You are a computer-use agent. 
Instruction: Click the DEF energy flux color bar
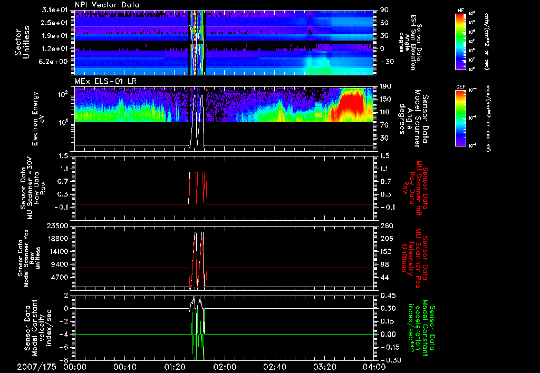tap(461, 118)
